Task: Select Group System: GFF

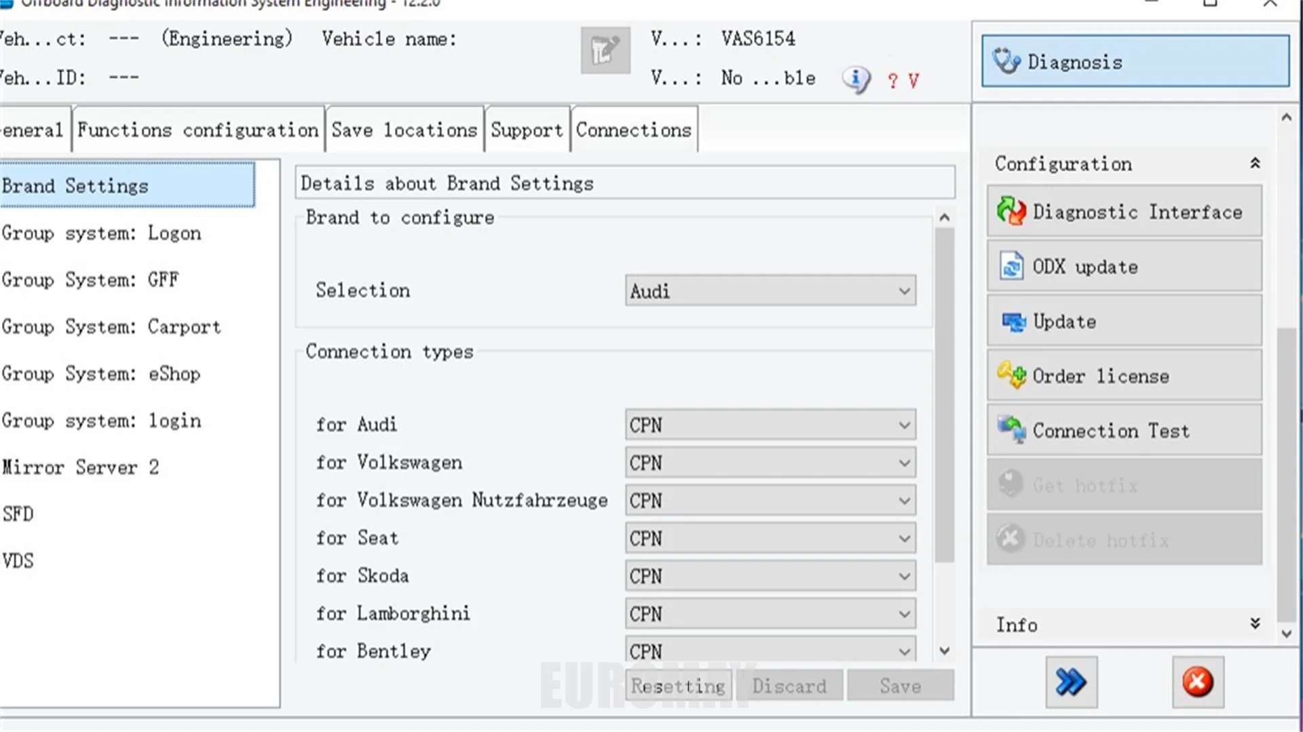Action: pos(90,280)
